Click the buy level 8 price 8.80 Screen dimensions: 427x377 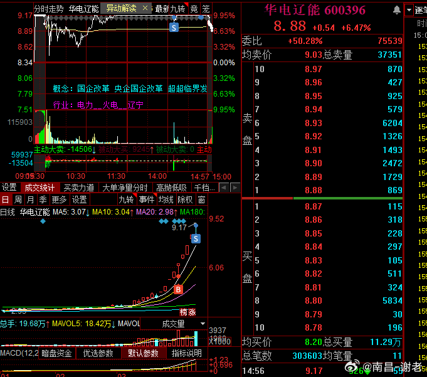point(313,300)
